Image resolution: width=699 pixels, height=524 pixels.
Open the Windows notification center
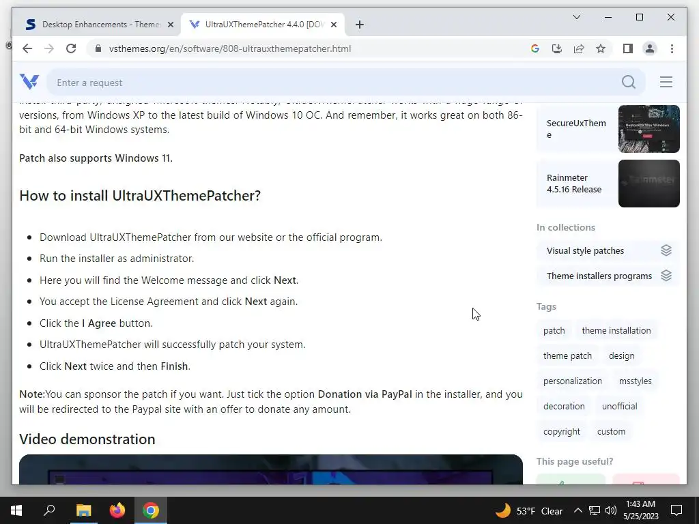tap(676, 510)
